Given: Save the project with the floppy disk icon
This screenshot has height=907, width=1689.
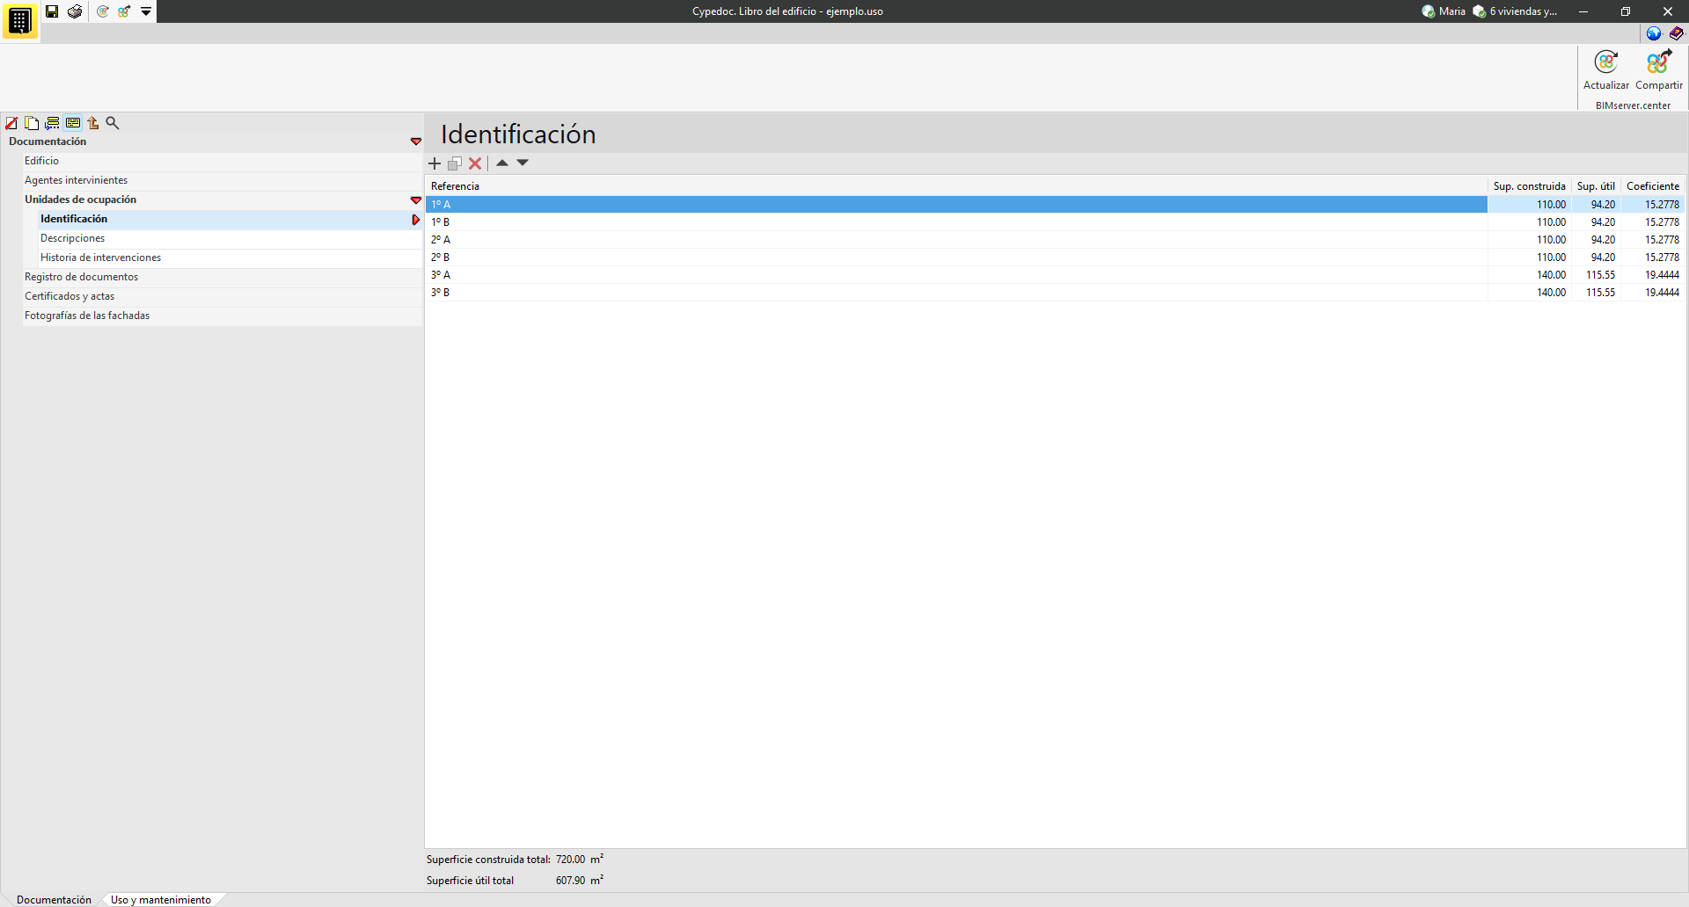Looking at the screenshot, I should (x=52, y=11).
